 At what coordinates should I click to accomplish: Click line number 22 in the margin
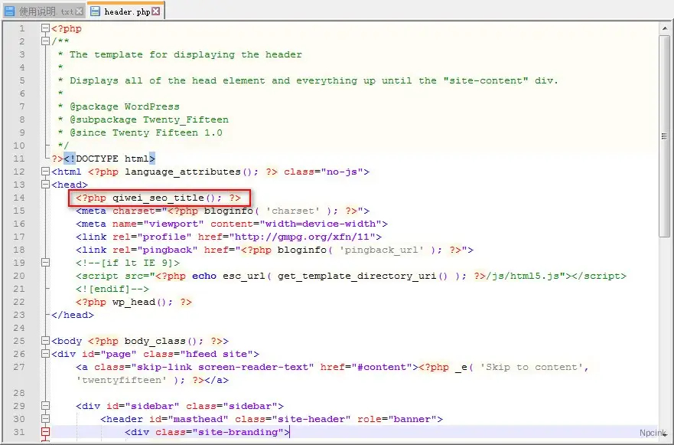tap(19, 302)
